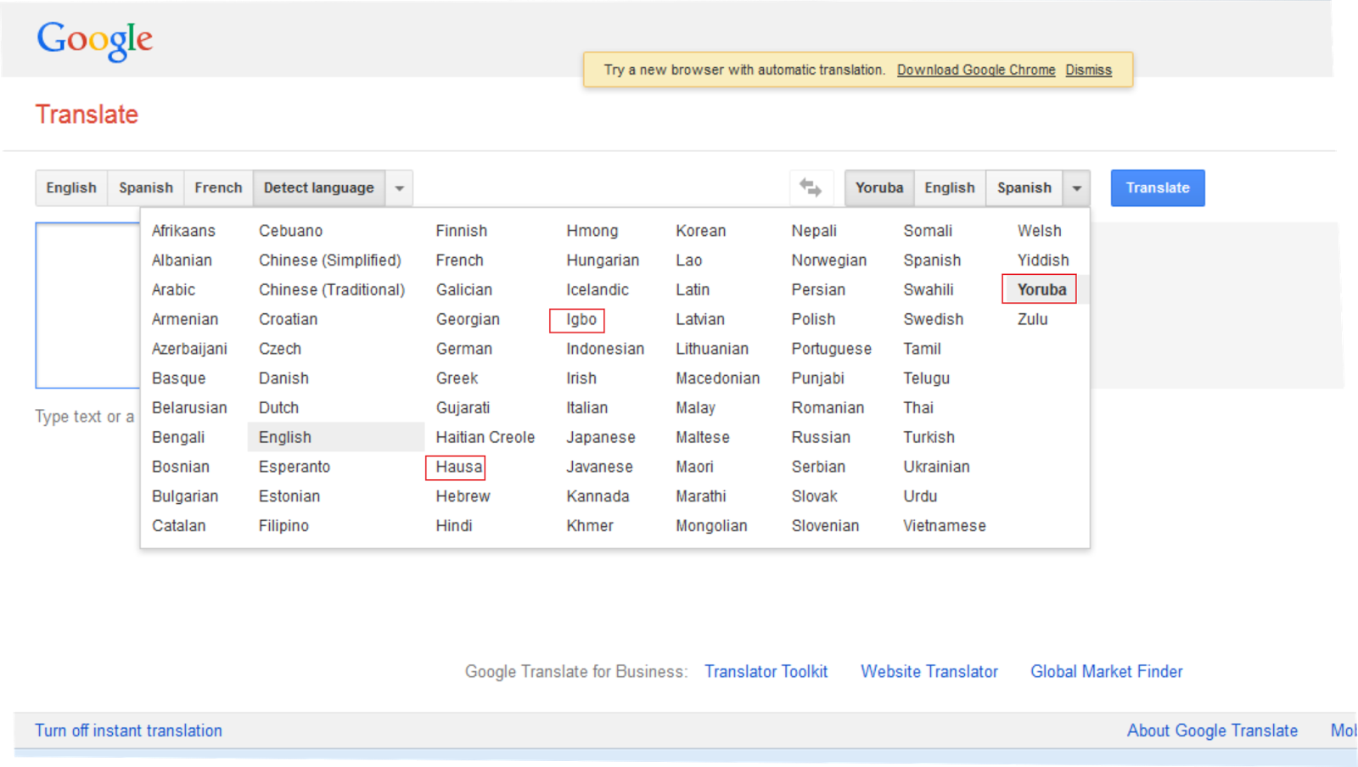The image size is (1358, 767).
Task: Select Spanish source language tab
Action: point(146,188)
